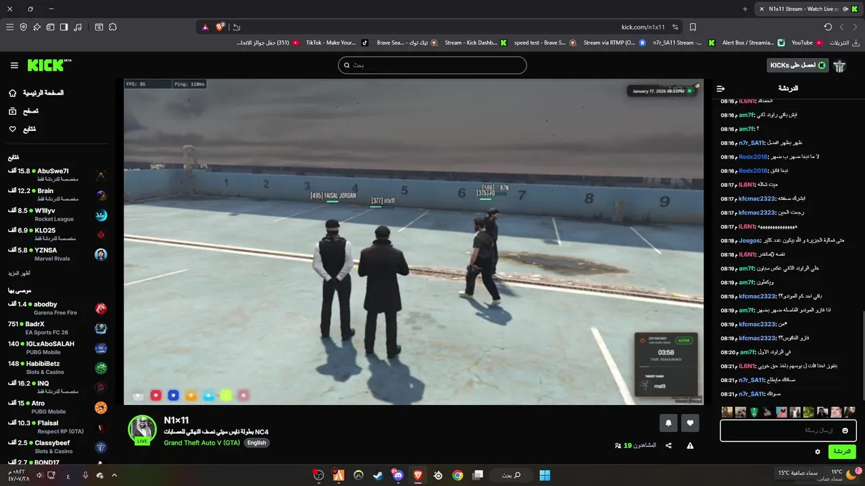Open the YouTube bookmark
Image resolution: width=865 pixels, height=486 pixels.
point(808,43)
